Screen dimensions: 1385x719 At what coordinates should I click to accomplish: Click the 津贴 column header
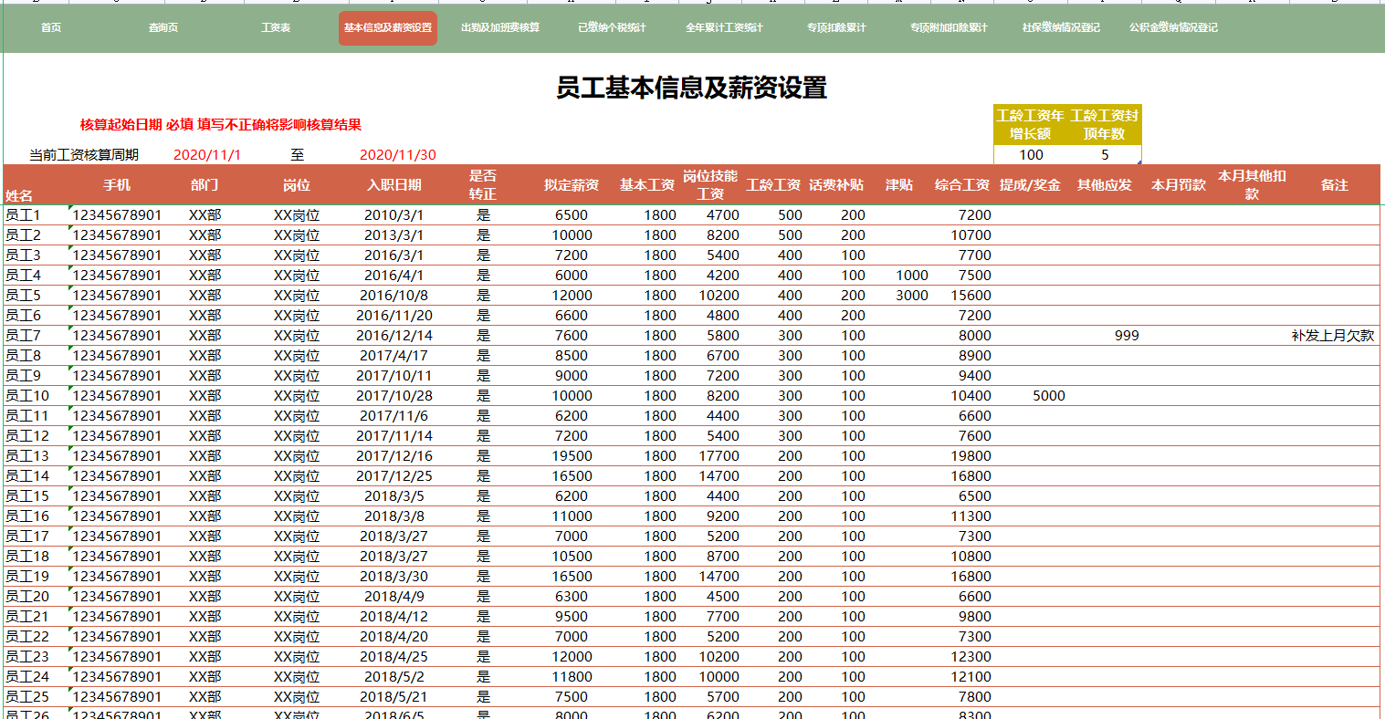click(x=899, y=185)
